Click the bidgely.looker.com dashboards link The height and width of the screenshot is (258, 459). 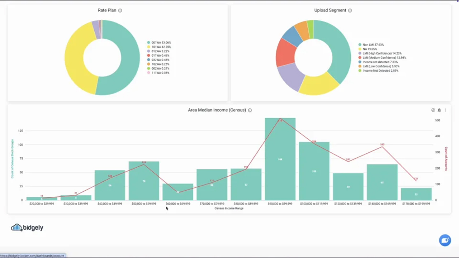[x=33, y=255]
